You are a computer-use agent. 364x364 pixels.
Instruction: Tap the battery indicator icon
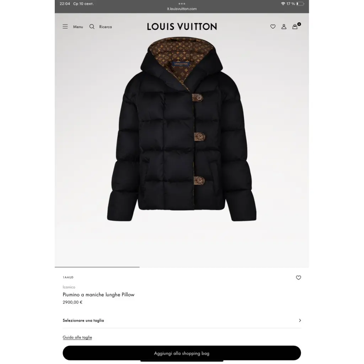(x=300, y=4)
